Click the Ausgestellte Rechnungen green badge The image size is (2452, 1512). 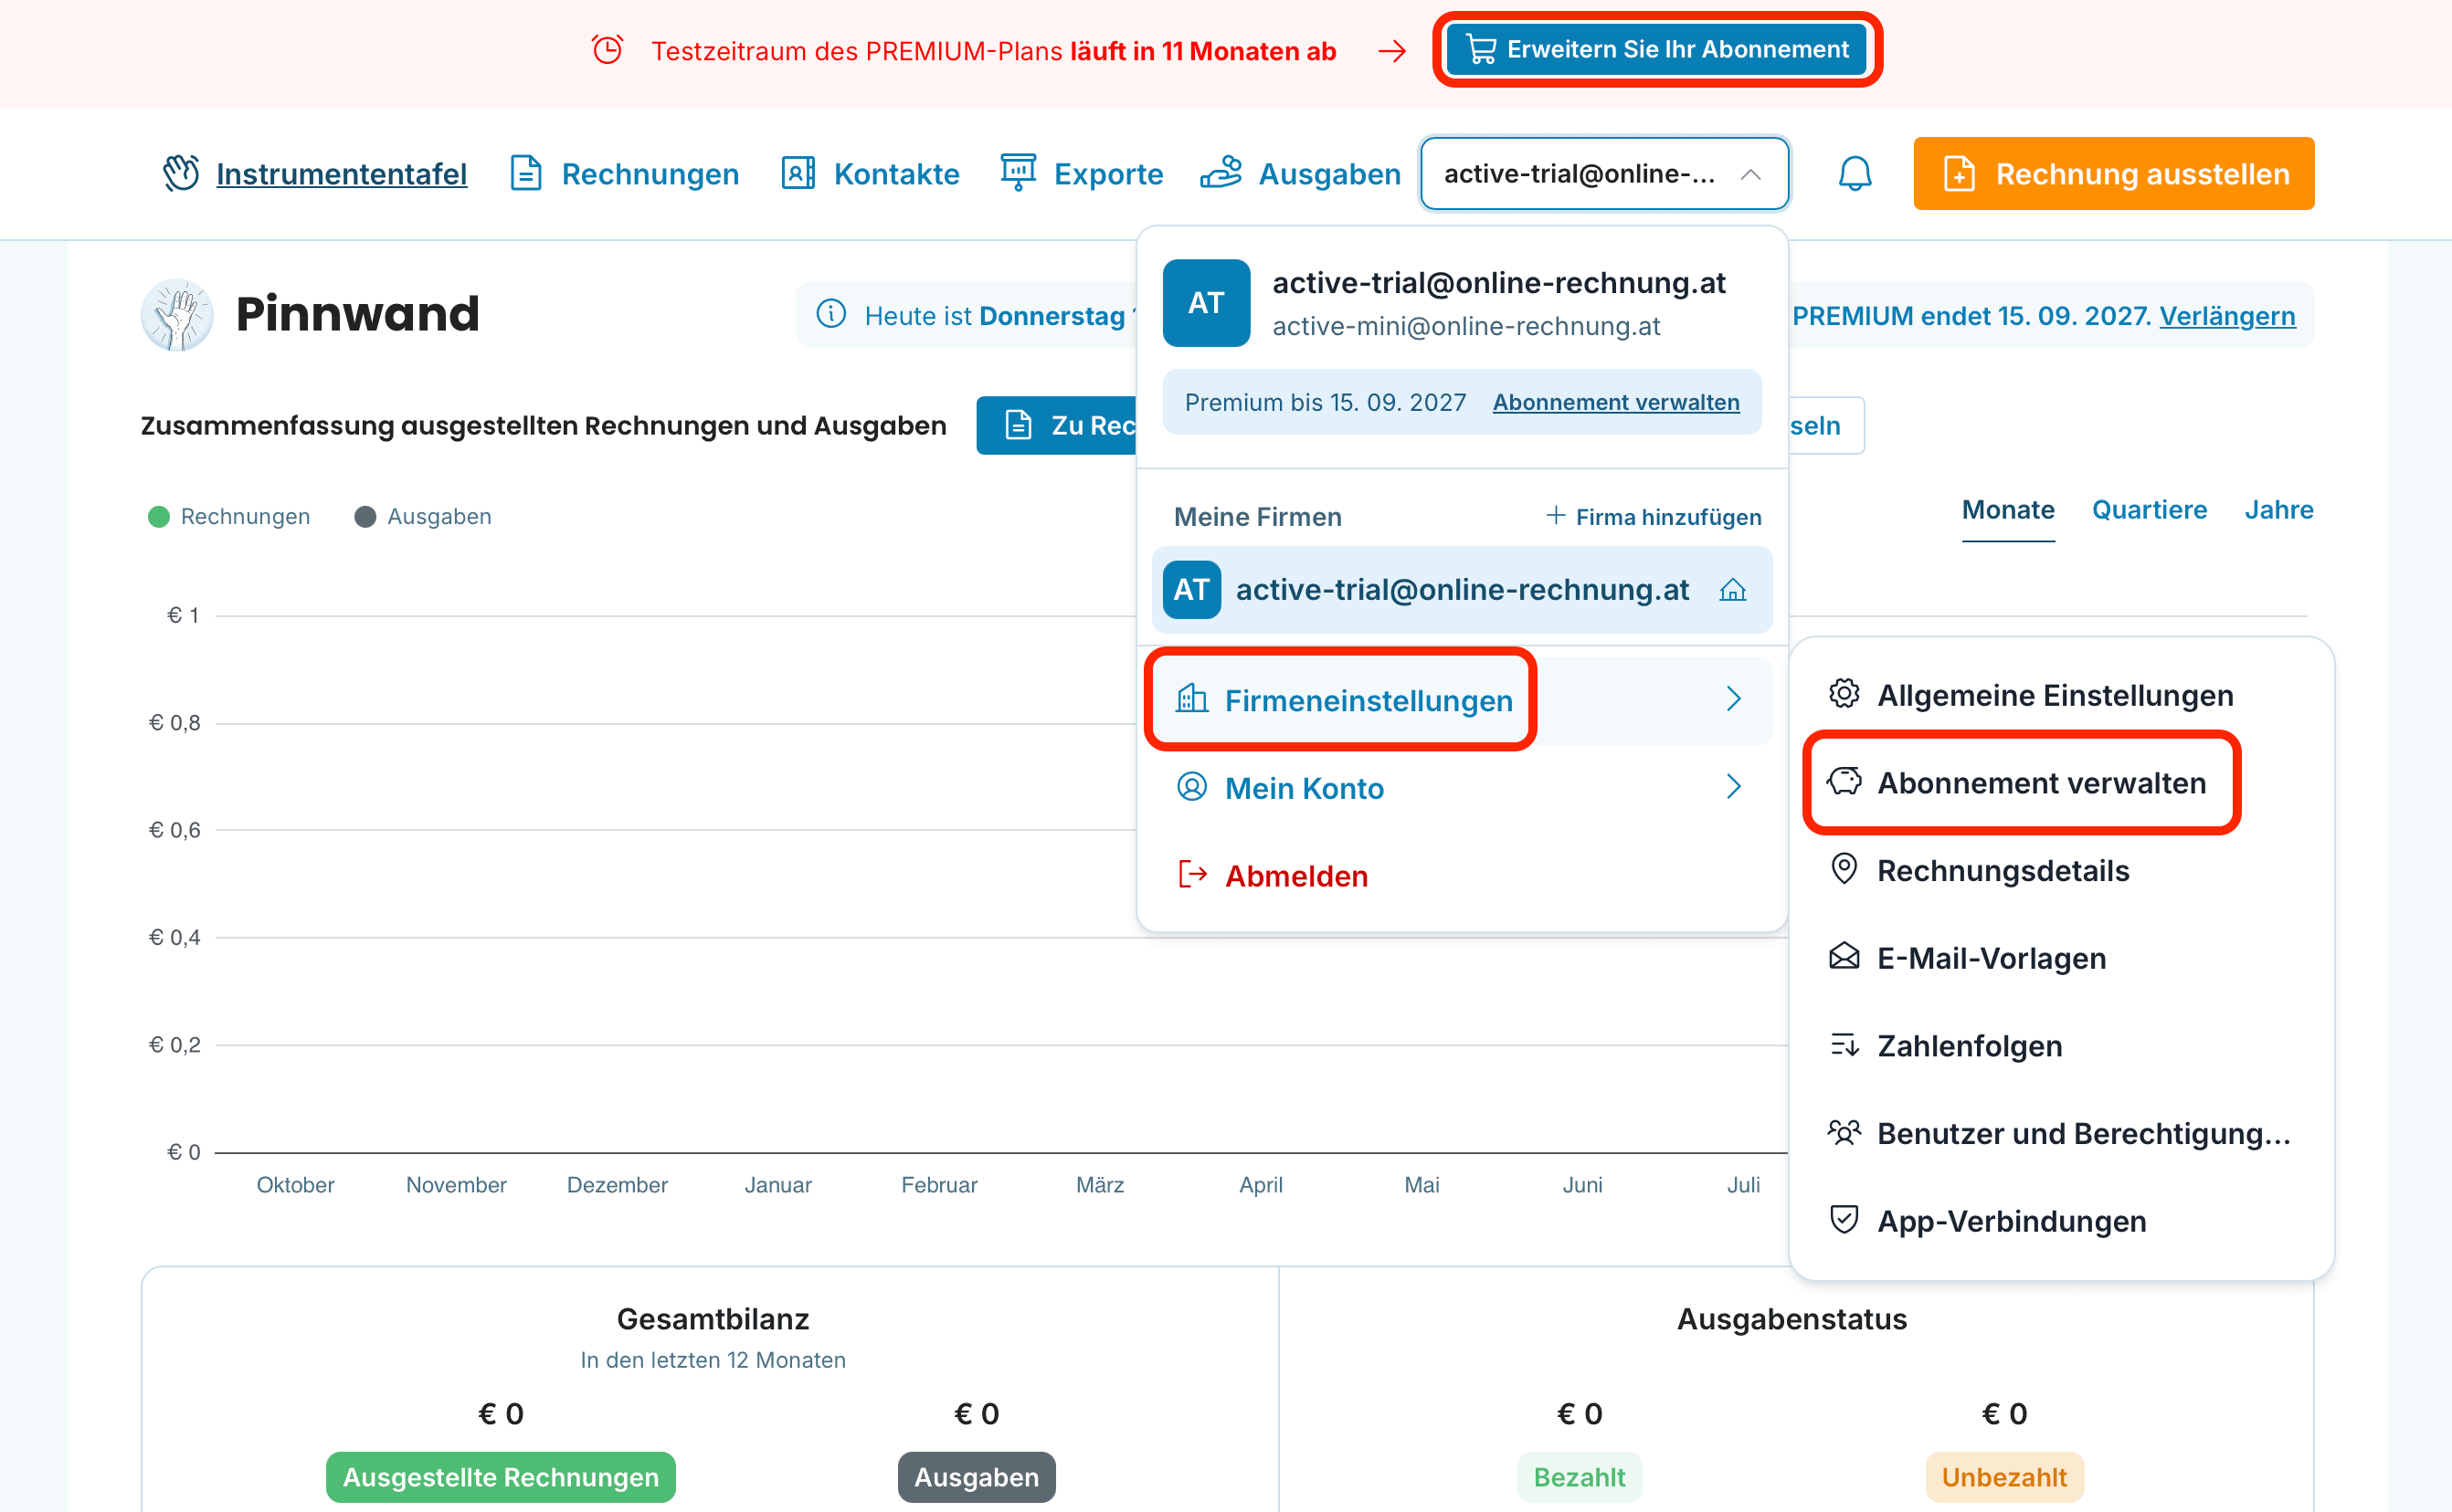click(501, 1477)
